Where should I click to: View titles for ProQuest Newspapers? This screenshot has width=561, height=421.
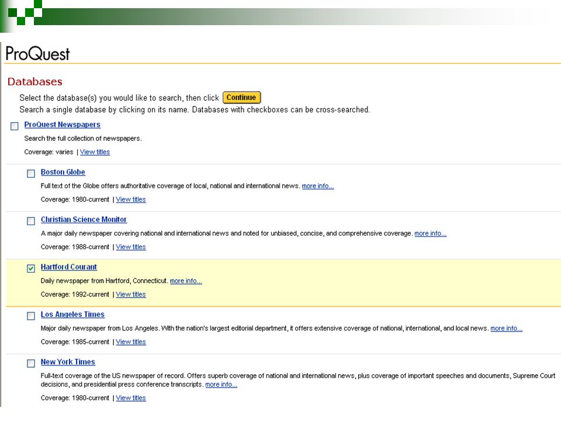click(x=95, y=152)
